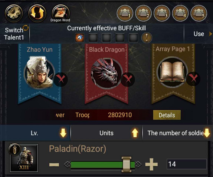Screen dimensions: 213x177
Task: Click the Details button
Action: [x=167, y=115]
